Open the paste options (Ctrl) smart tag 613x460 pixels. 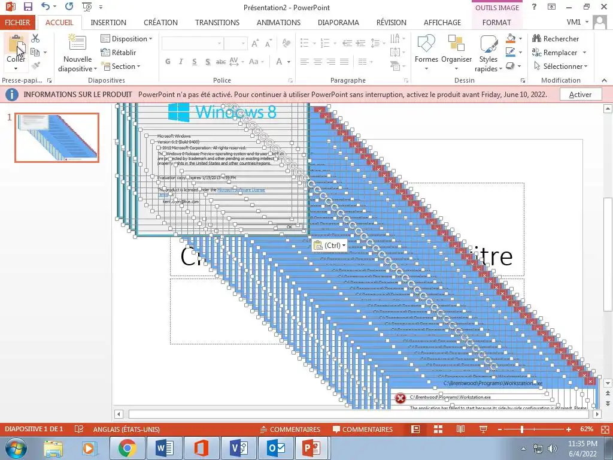tap(330, 245)
